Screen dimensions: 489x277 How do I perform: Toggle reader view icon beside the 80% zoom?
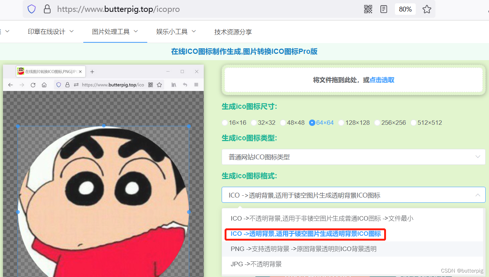384,9
